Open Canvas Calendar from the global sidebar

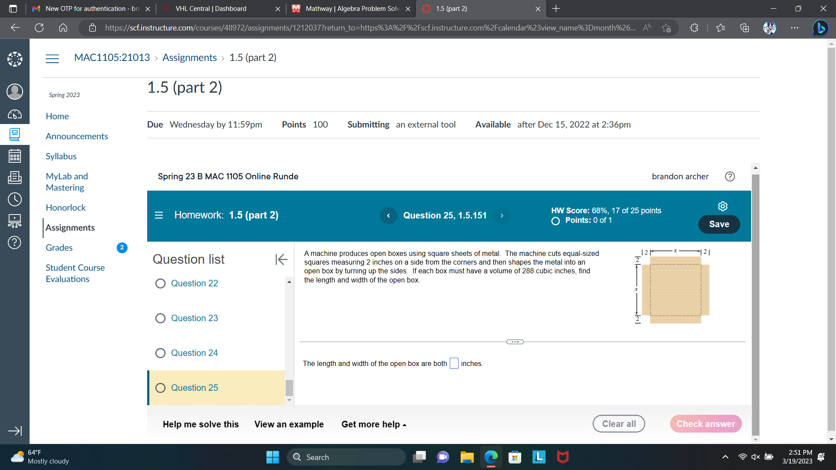pos(14,156)
